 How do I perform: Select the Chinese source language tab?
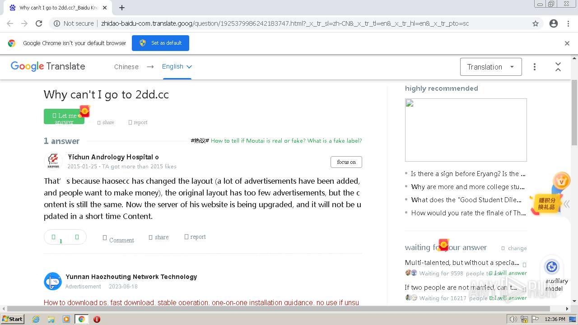tap(126, 67)
